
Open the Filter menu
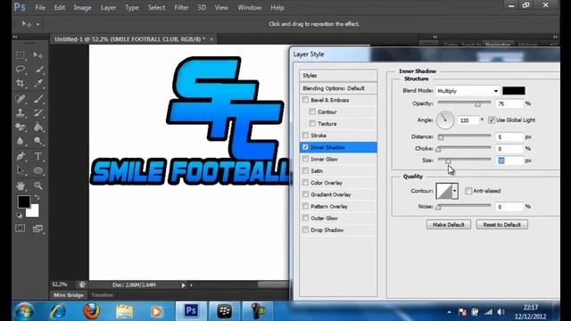(x=181, y=7)
